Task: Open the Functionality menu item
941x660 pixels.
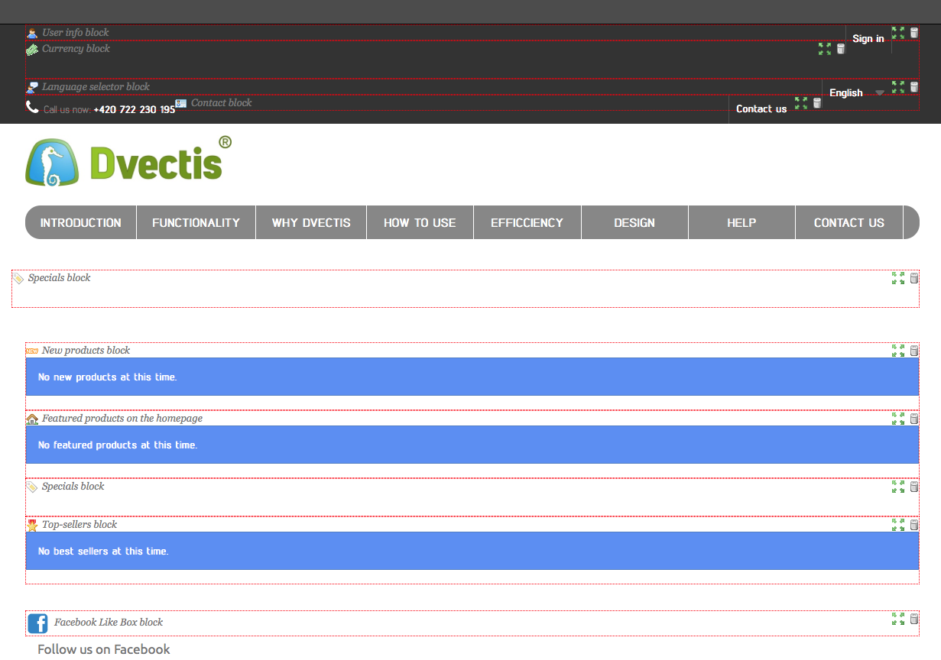Action: click(x=196, y=222)
